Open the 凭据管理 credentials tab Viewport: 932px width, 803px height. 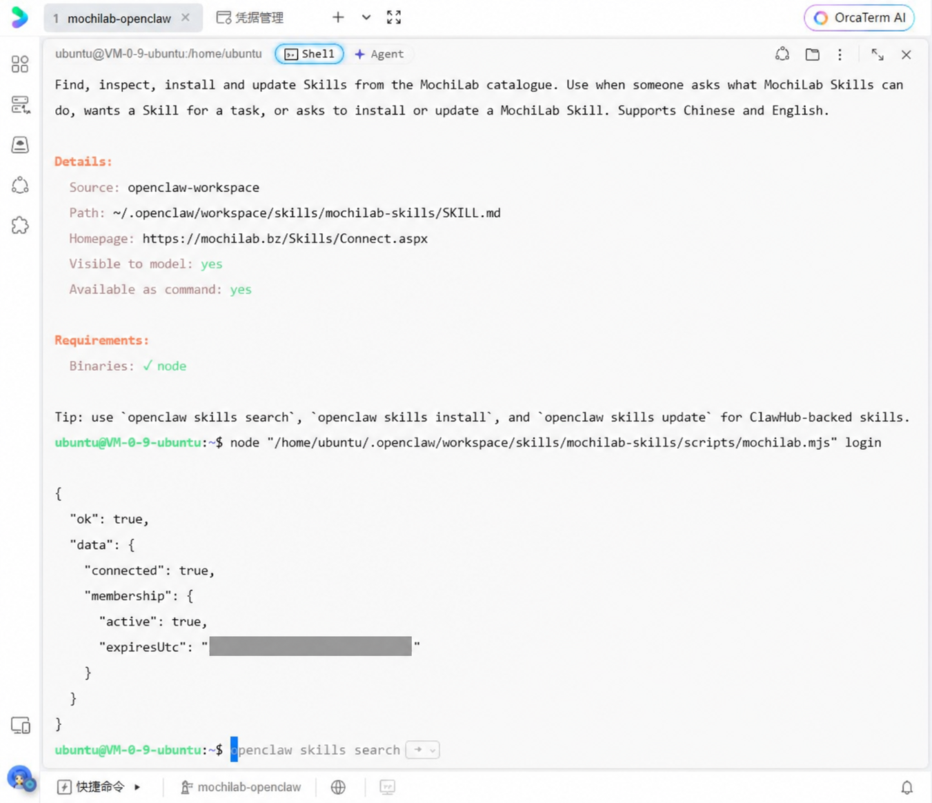point(250,18)
